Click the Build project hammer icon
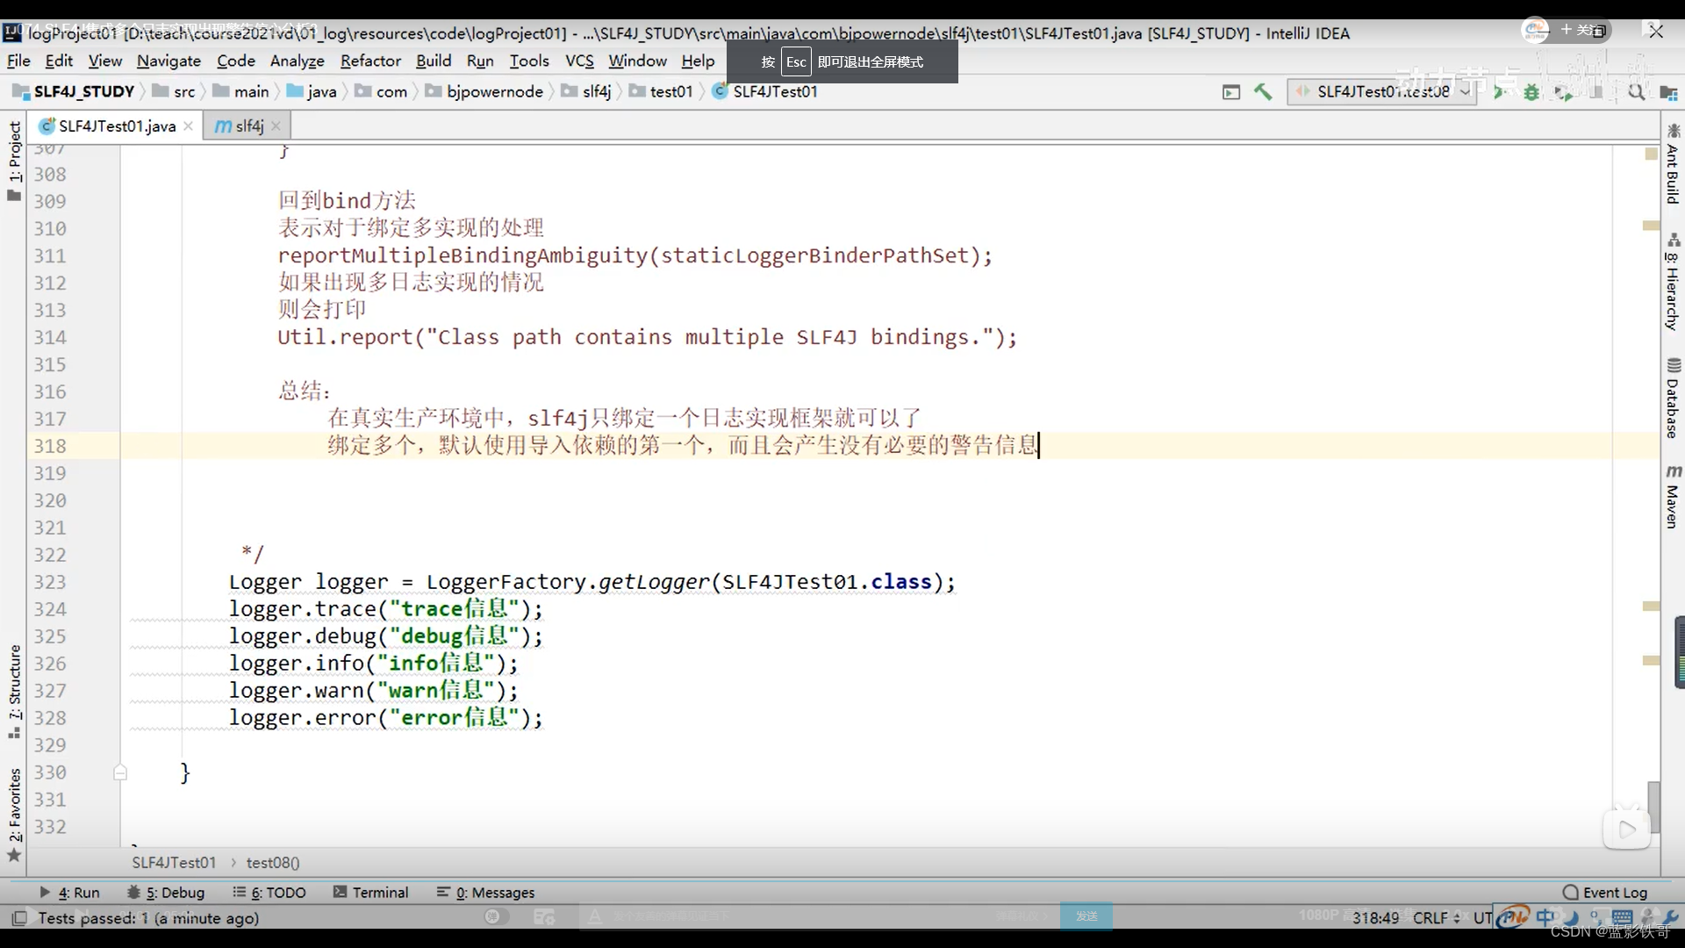The height and width of the screenshot is (948, 1685). pyautogui.click(x=1263, y=91)
